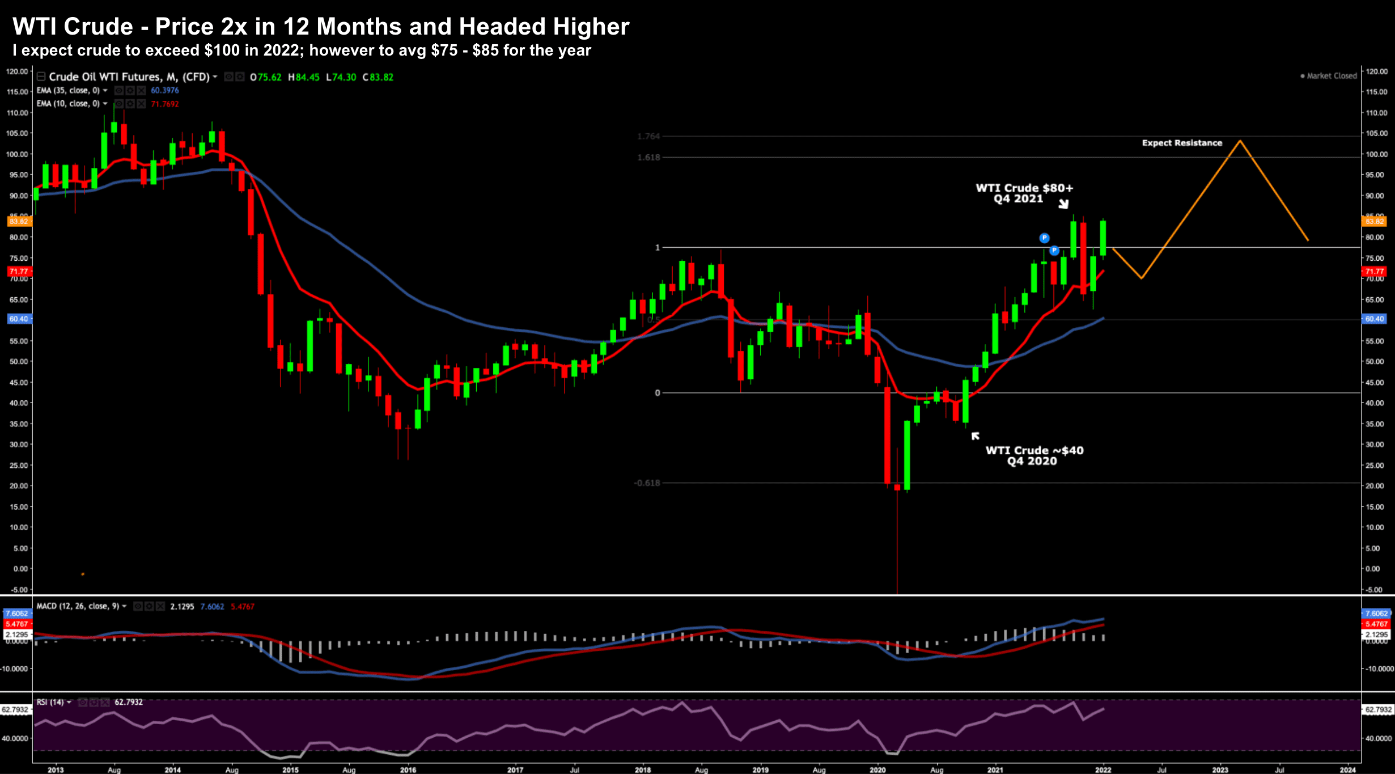Remove EMA 35 indicator with X icon

pos(141,91)
